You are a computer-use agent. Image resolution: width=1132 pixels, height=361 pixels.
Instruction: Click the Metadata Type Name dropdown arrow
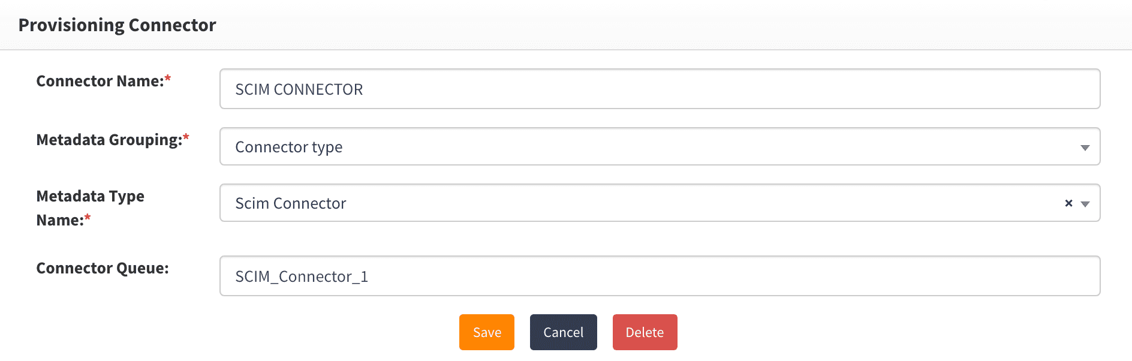pyautogui.click(x=1085, y=204)
